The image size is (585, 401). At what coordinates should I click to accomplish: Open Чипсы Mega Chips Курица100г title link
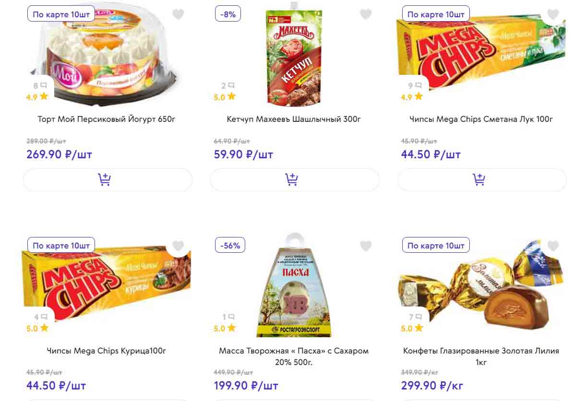(107, 351)
